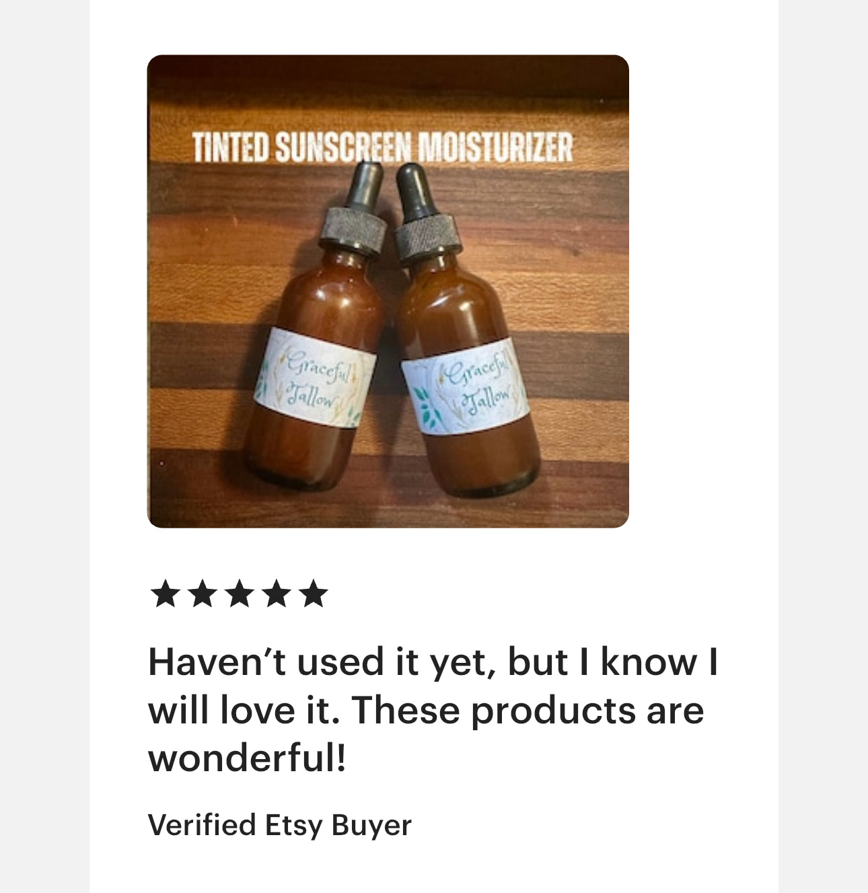Screen dimensions: 868x893
Task: Click the gray margin right of the card
Action: [823, 446]
